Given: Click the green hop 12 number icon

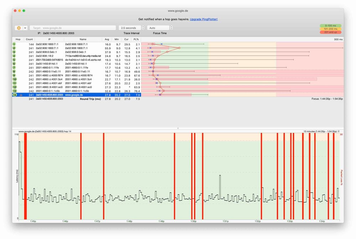Looking at the screenshot, I should (x=15, y=87).
